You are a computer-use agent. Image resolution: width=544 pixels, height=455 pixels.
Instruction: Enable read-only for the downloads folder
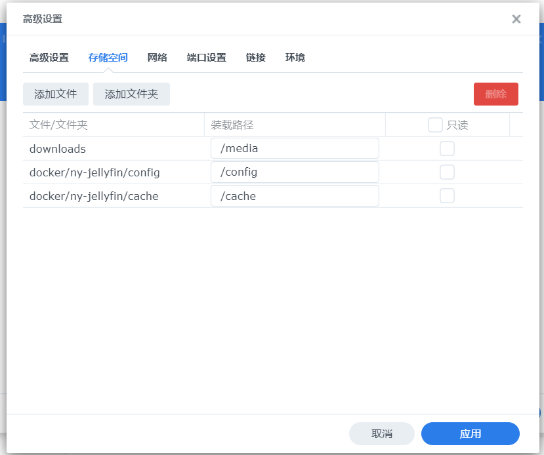click(447, 149)
